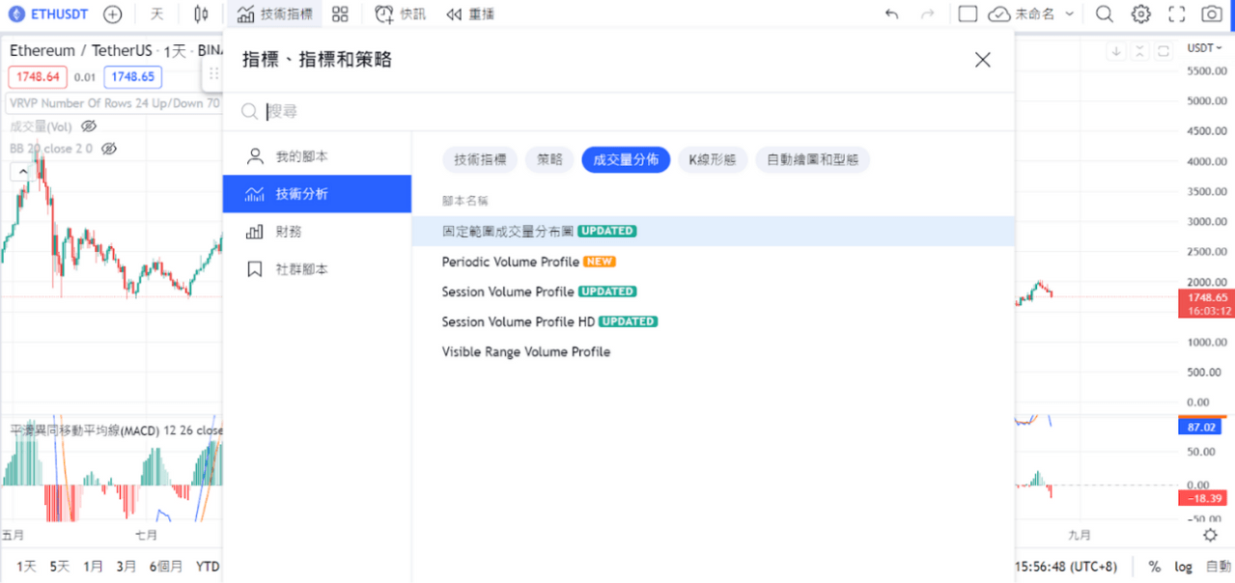Set range to 1月

pos(93,567)
